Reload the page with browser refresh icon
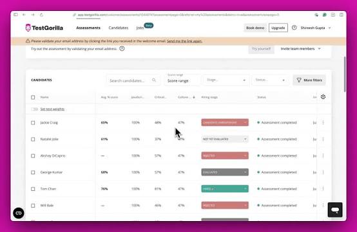357x232 pixels. click(x=41, y=15)
